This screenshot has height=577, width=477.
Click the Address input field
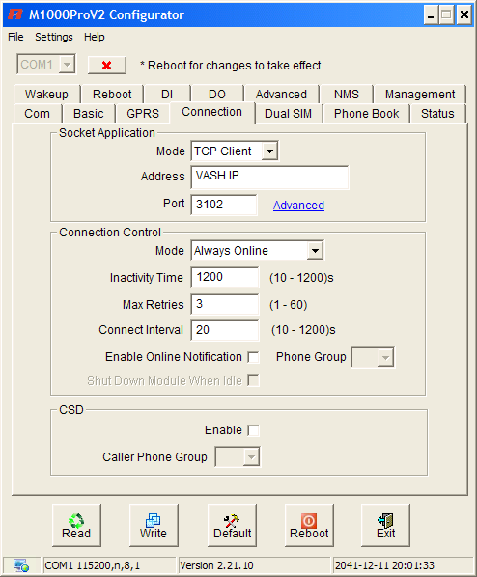[269, 177]
